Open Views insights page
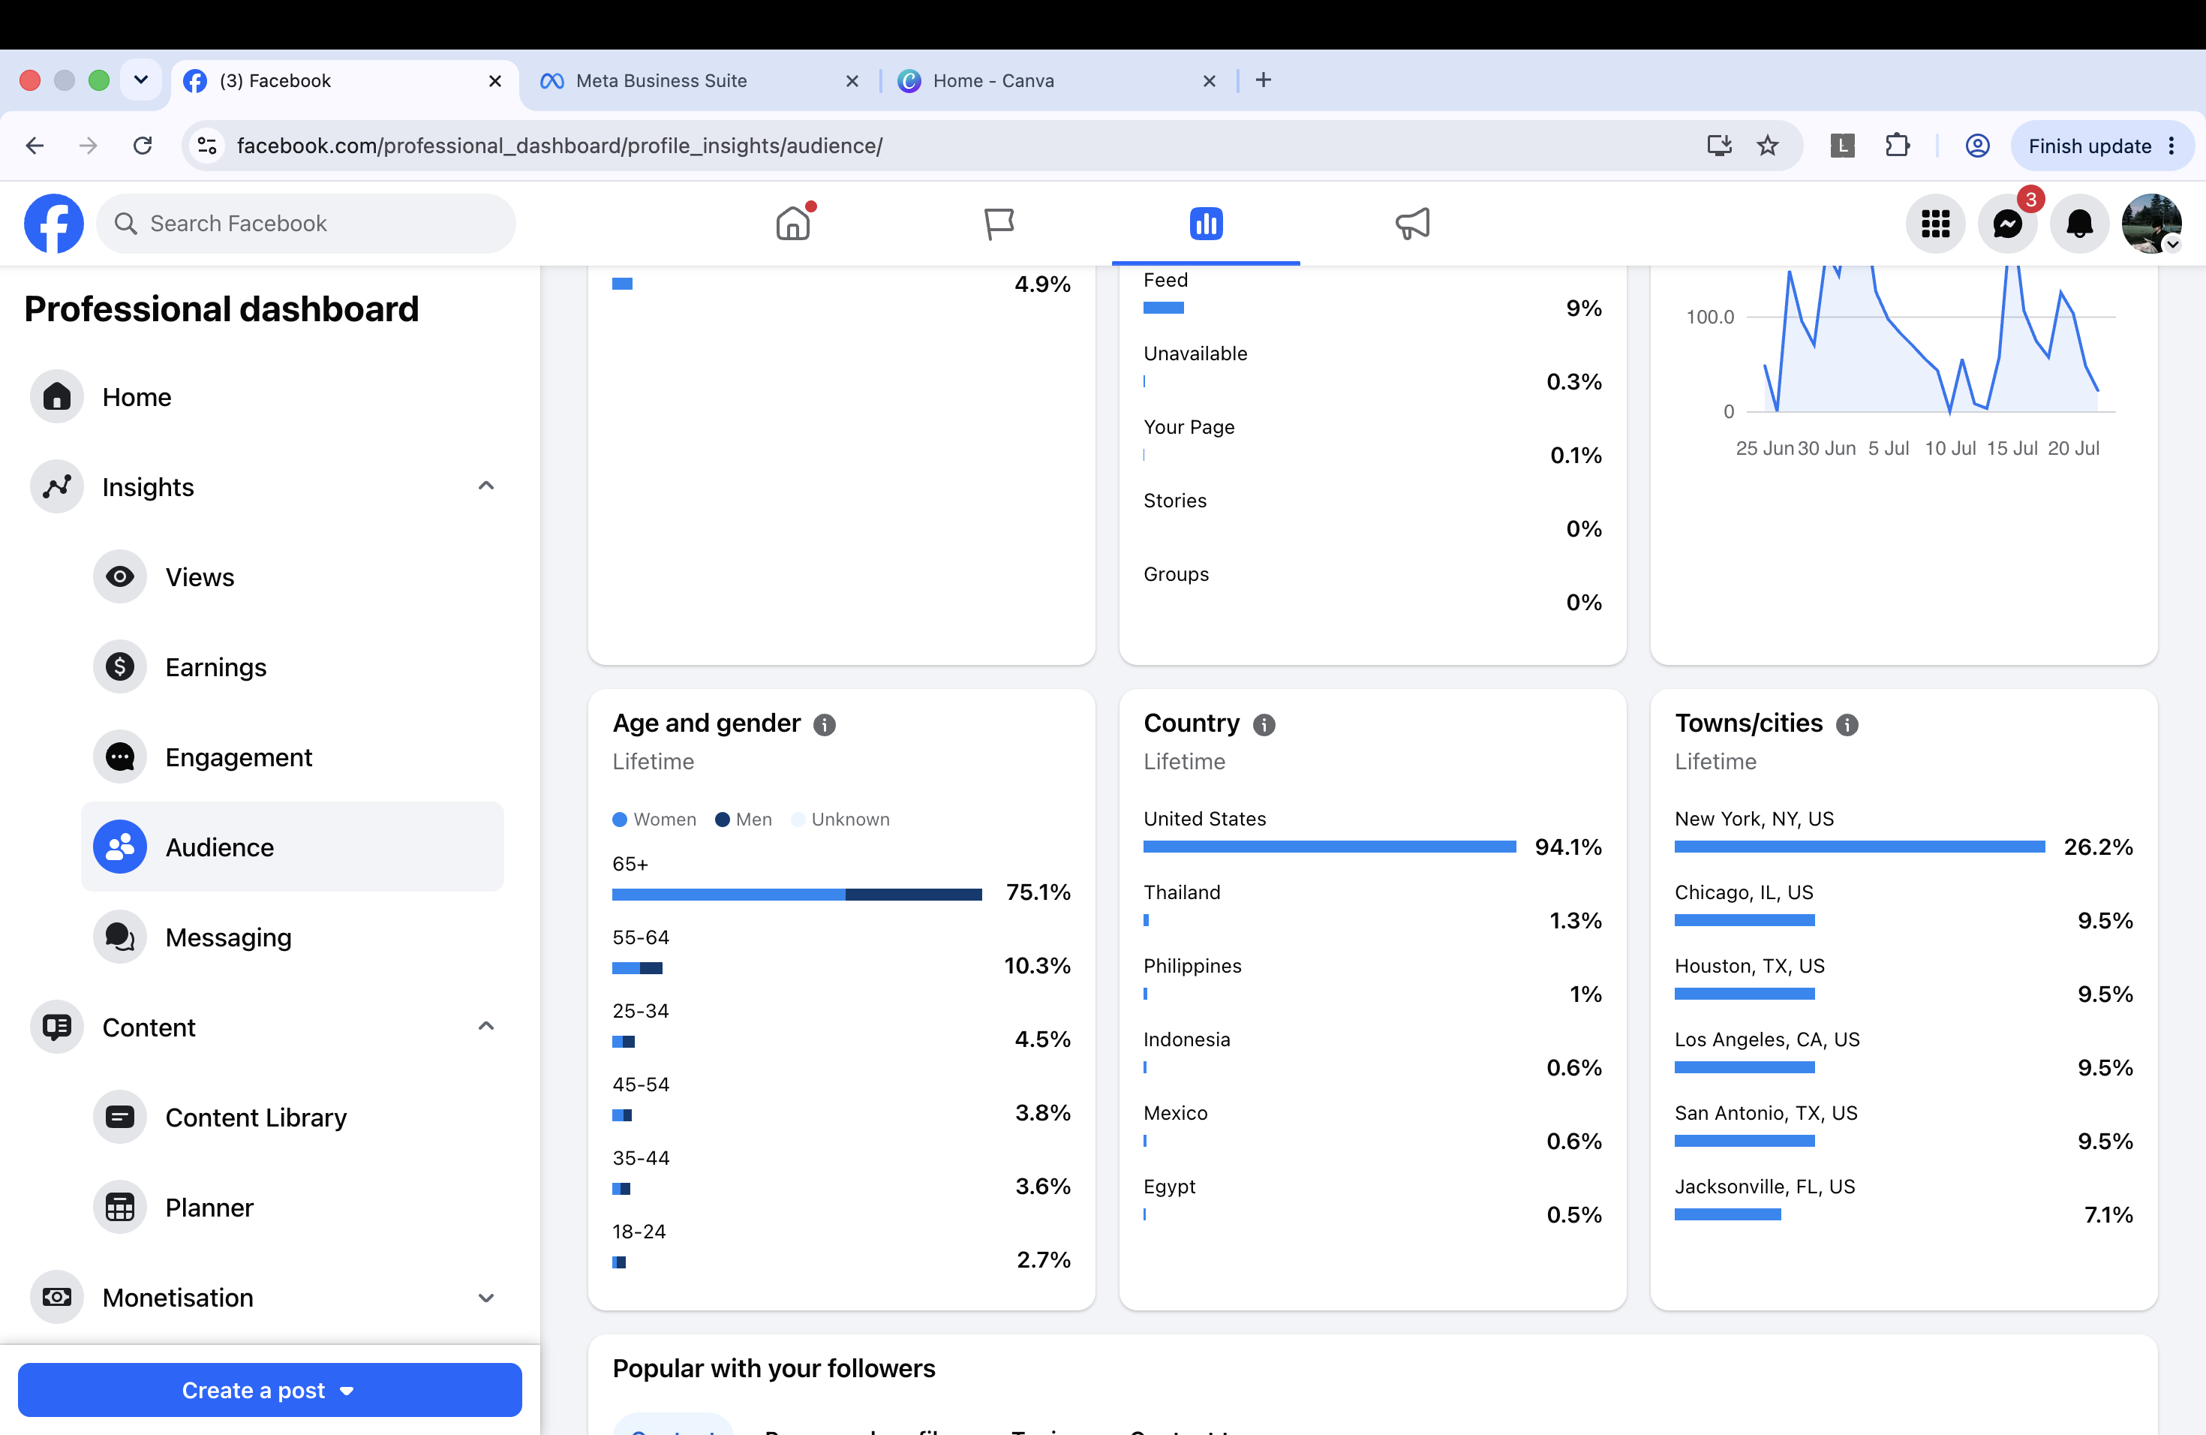The height and width of the screenshot is (1435, 2206). 293,576
